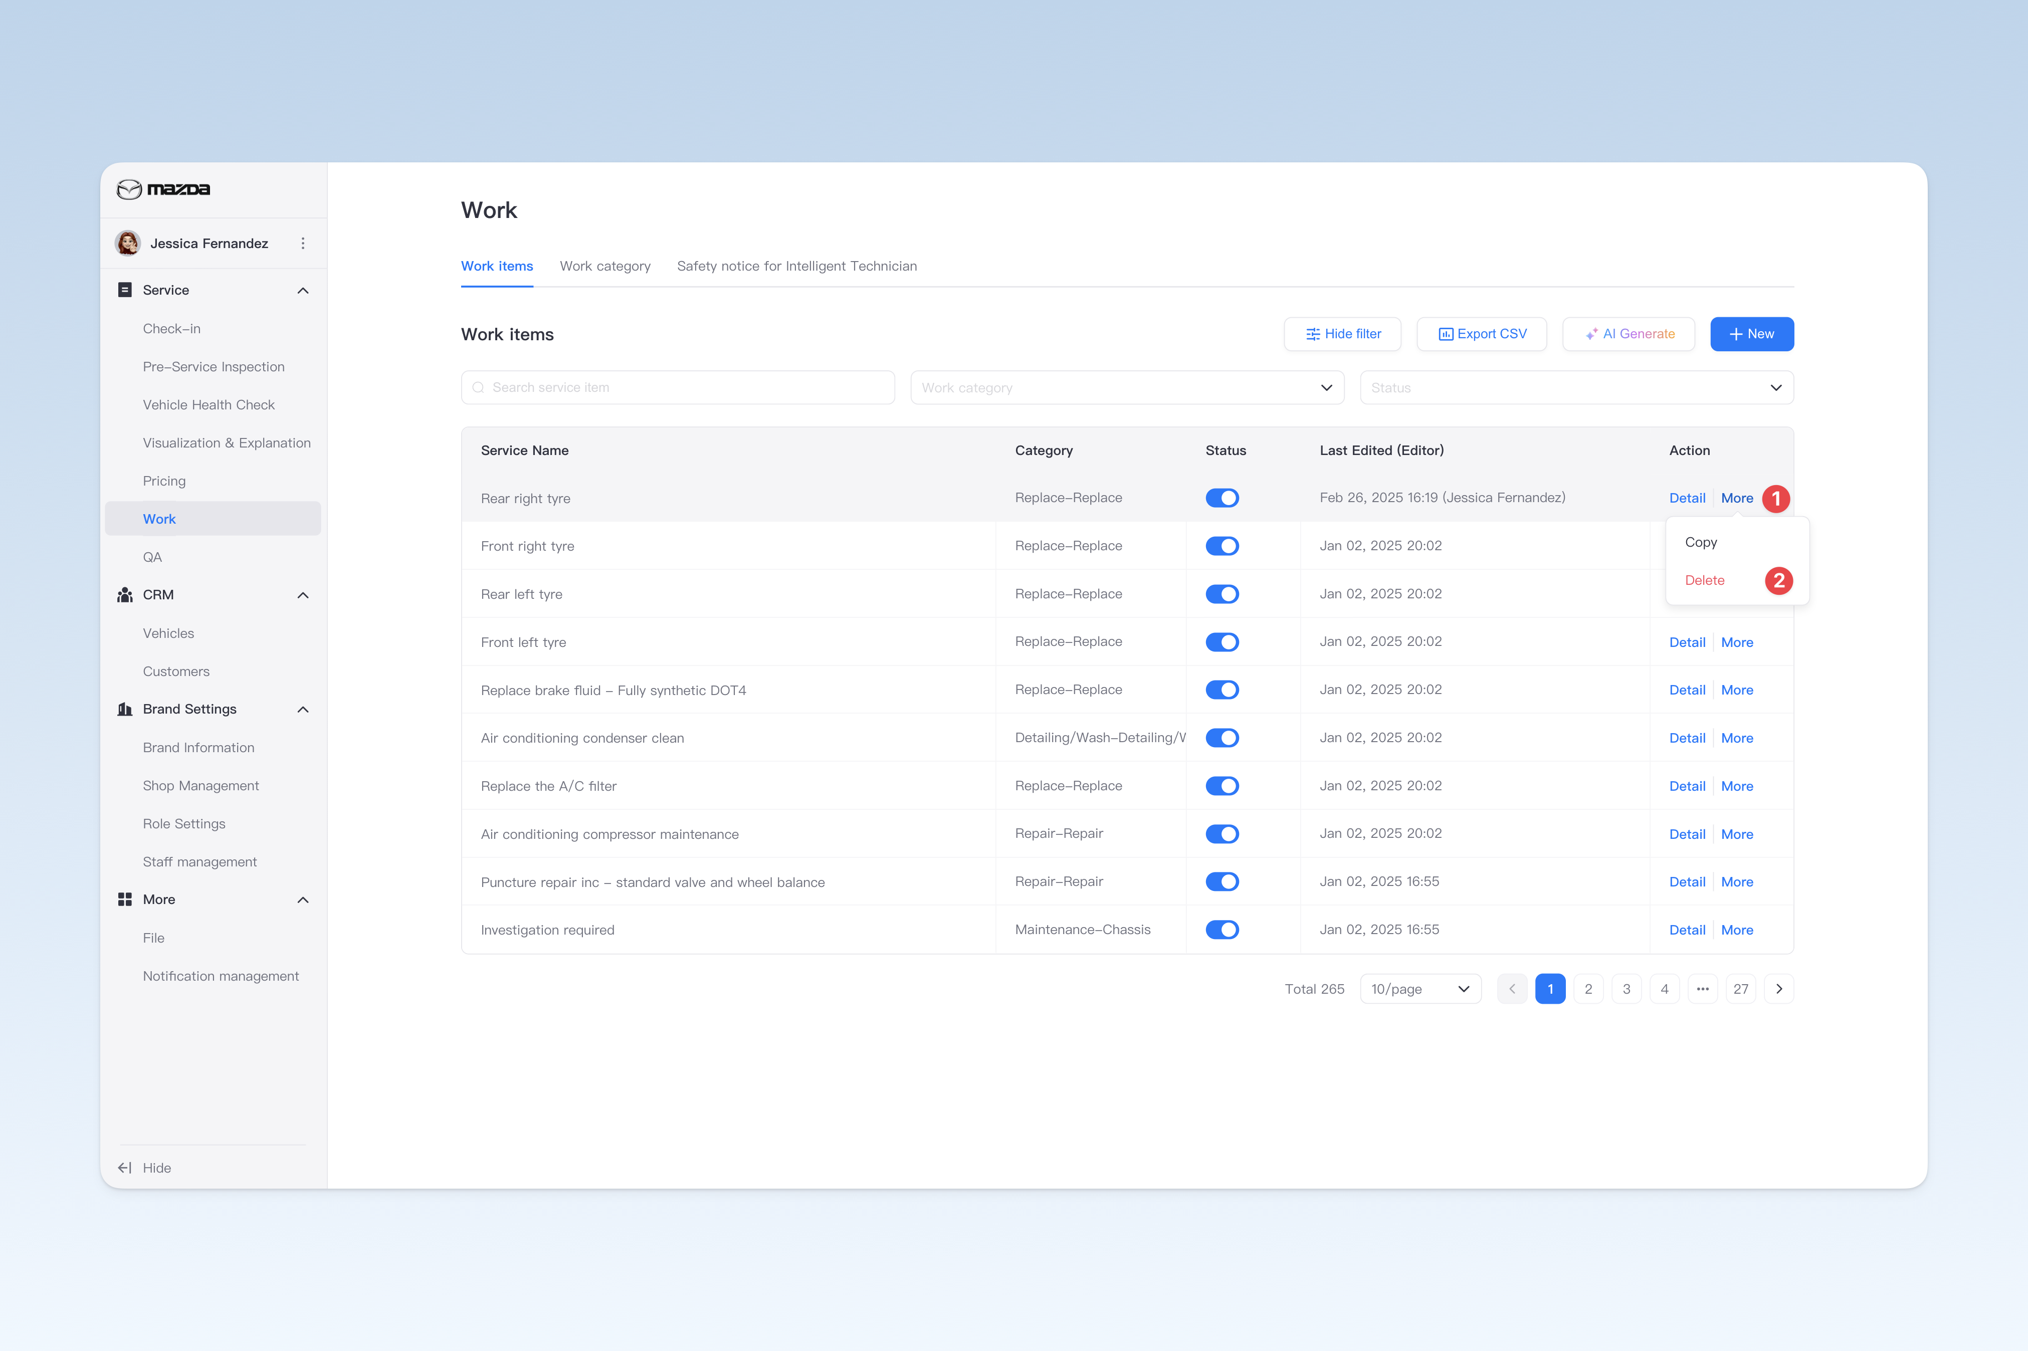Viewport: 2028px width, 1351px height.
Task: Open the 10/page size selector
Action: pos(1421,989)
